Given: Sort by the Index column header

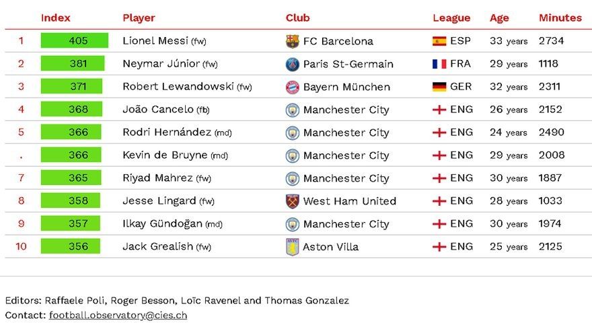Looking at the screenshot, I should tap(56, 18).
